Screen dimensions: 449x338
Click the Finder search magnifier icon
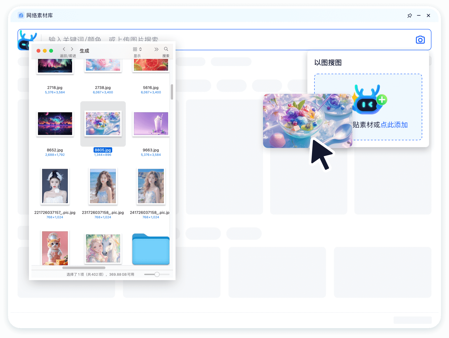pyautogui.click(x=166, y=49)
